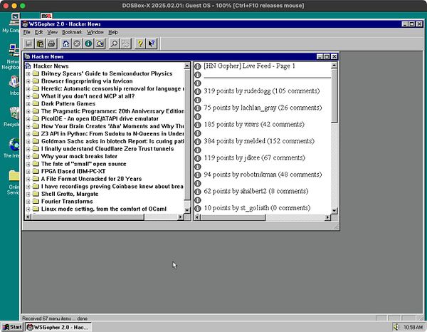Viewport: 427px width, 332px height.
Task: Select Z3 API in Python entry
Action: [112, 134]
